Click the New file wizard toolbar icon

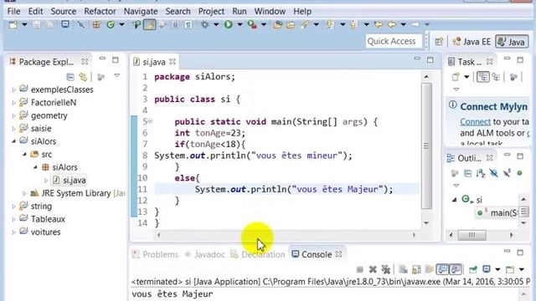(13, 24)
